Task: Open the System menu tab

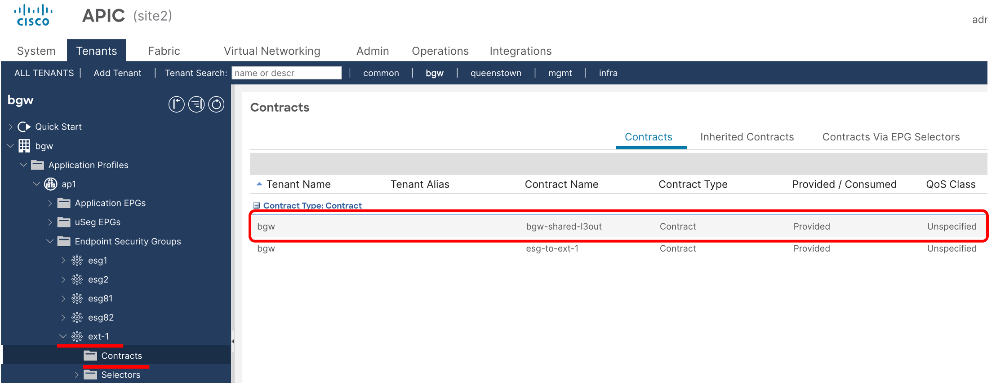Action: [36, 51]
